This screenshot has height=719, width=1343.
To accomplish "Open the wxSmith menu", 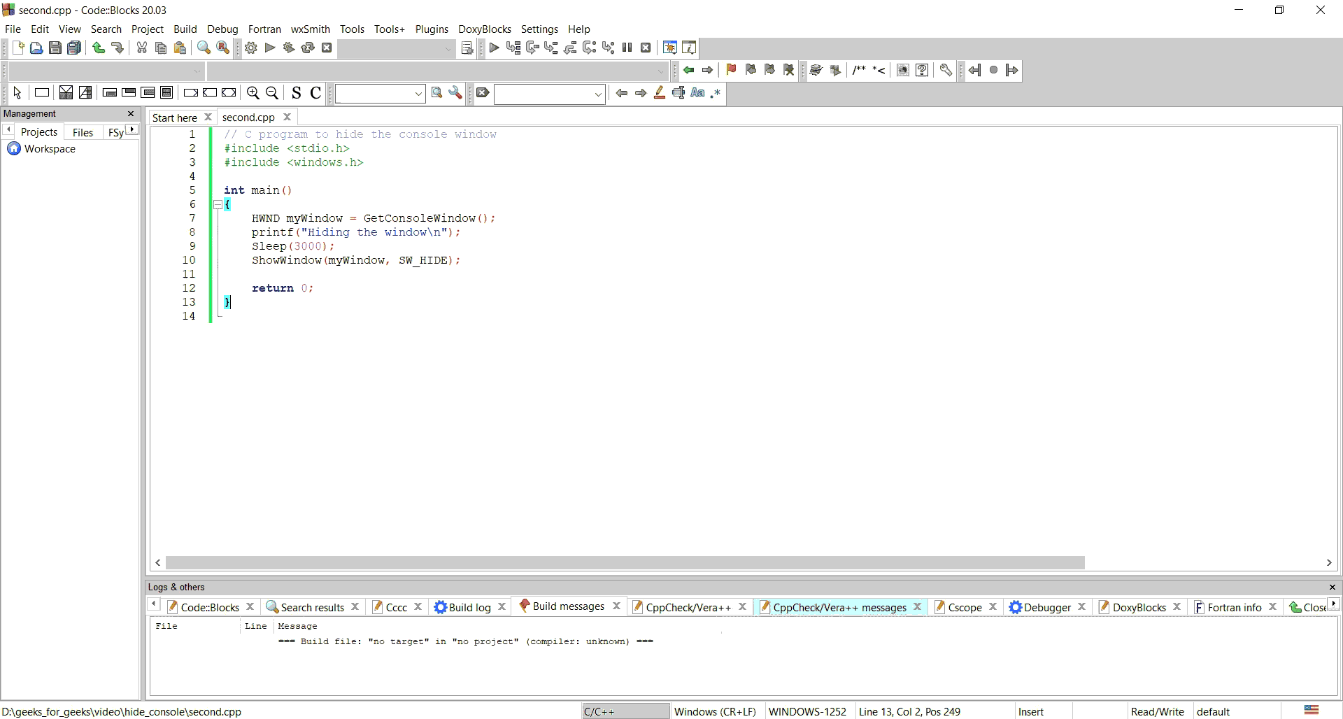I will coord(311,29).
